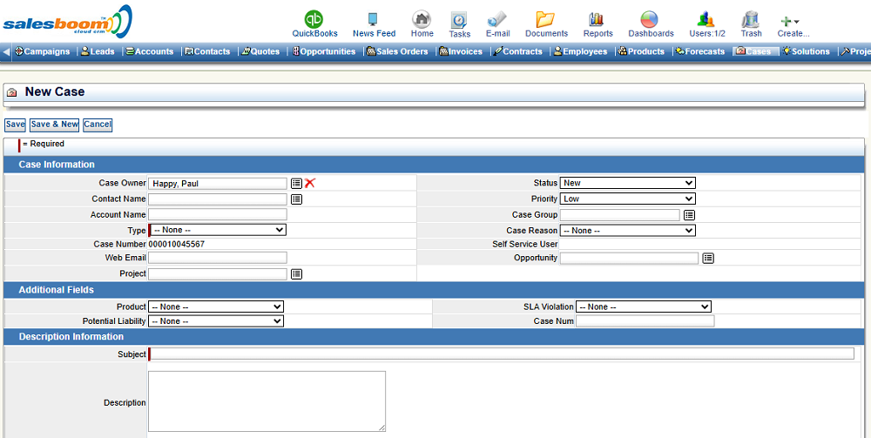
Task: Go to Home via house icon
Action: point(422,19)
